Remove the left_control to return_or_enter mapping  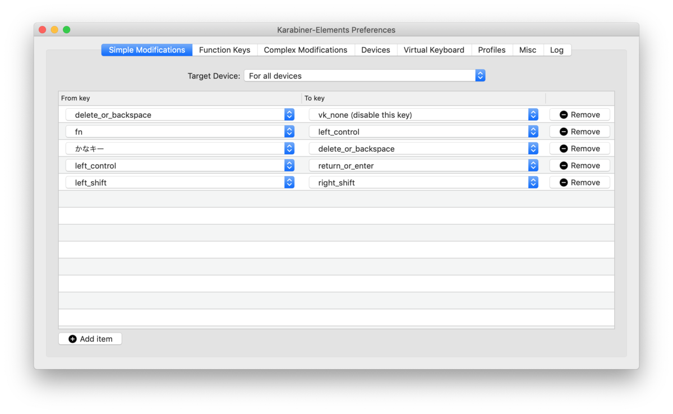579,165
